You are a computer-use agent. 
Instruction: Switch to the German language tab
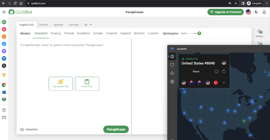tap(74, 25)
